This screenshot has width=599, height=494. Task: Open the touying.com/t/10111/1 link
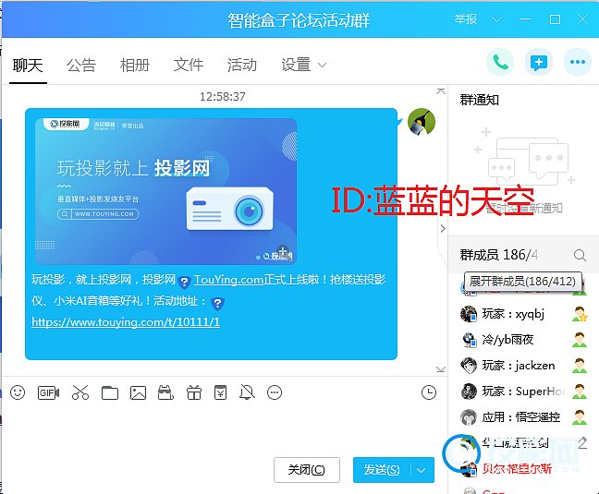[126, 322]
